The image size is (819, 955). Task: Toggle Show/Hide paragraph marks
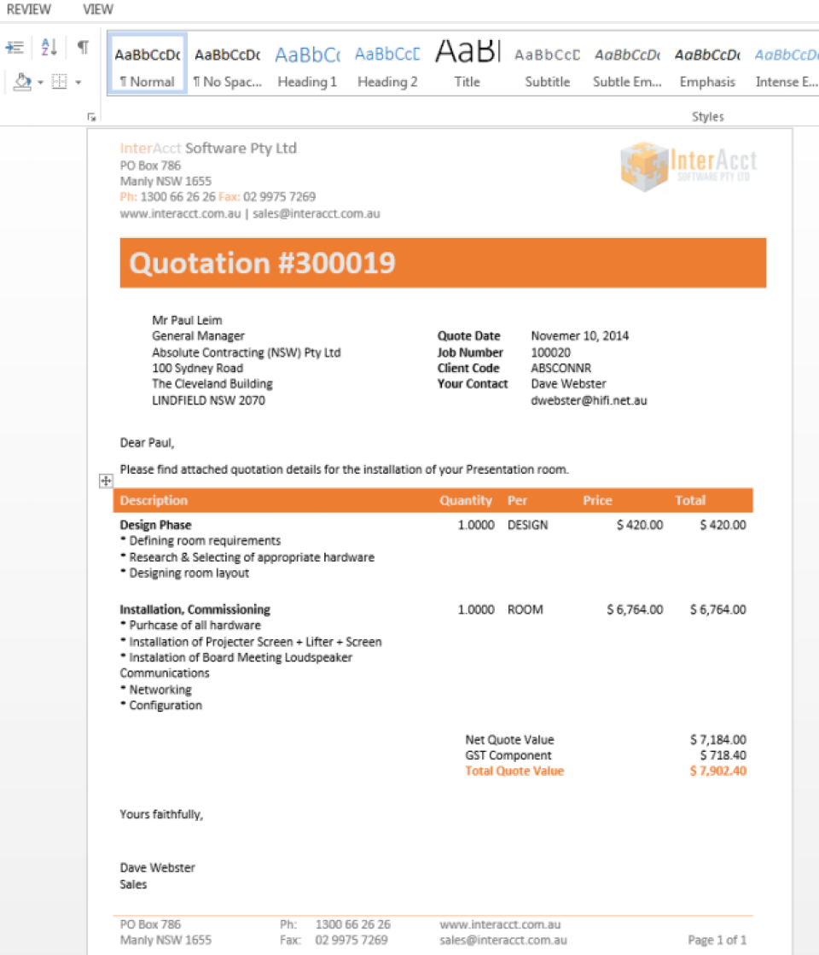(x=83, y=47)
